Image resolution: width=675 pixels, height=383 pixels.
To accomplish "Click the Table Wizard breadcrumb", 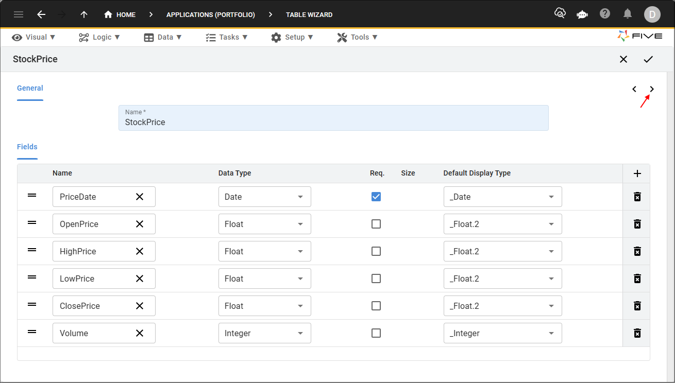I will pos(309,14).
